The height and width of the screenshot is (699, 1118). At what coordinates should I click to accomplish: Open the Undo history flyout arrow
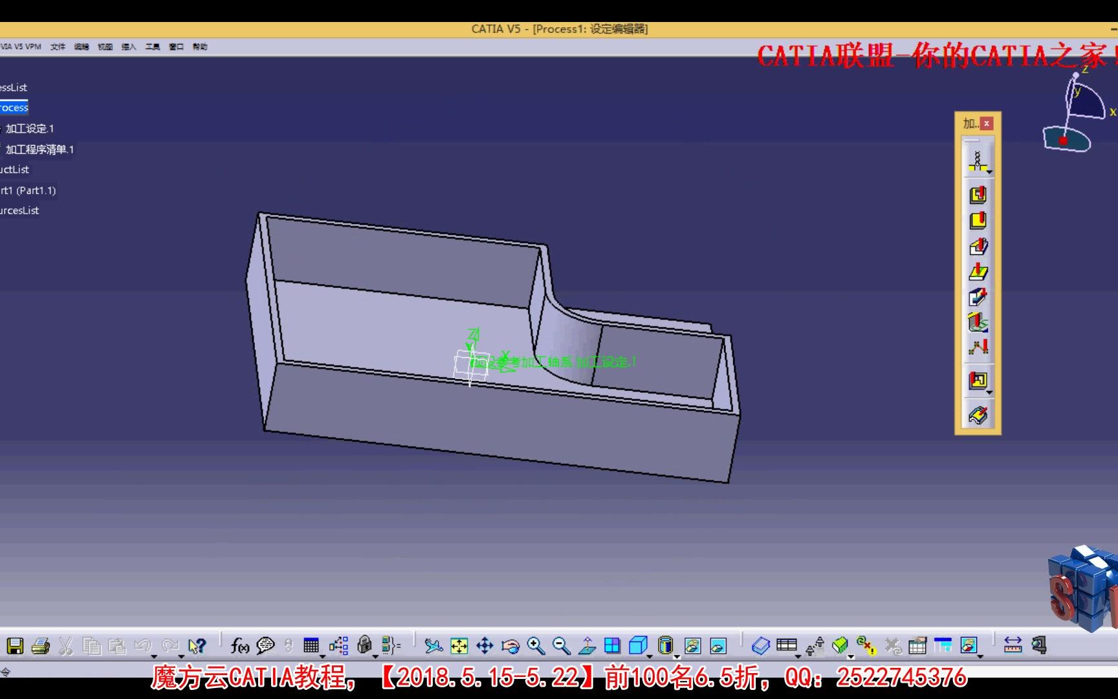pyautogui.click(x=154, y=656)
